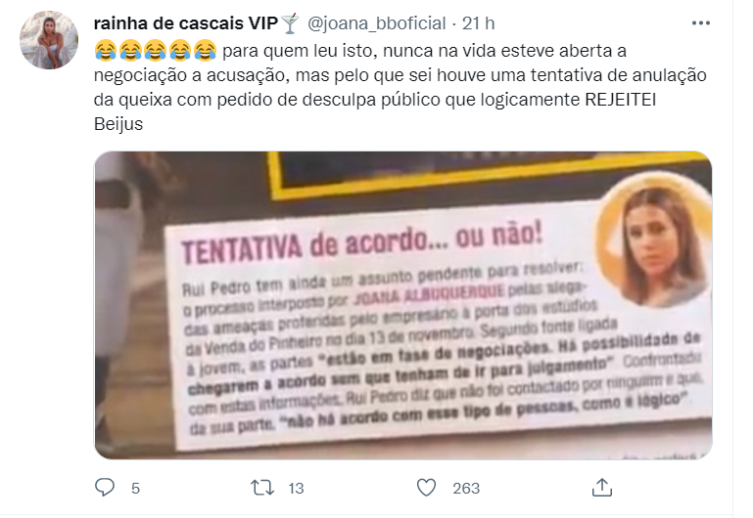This screenshot has height=518, width=753.
Task: Enlarge the attached magazine clipping image
Action: 402,305
